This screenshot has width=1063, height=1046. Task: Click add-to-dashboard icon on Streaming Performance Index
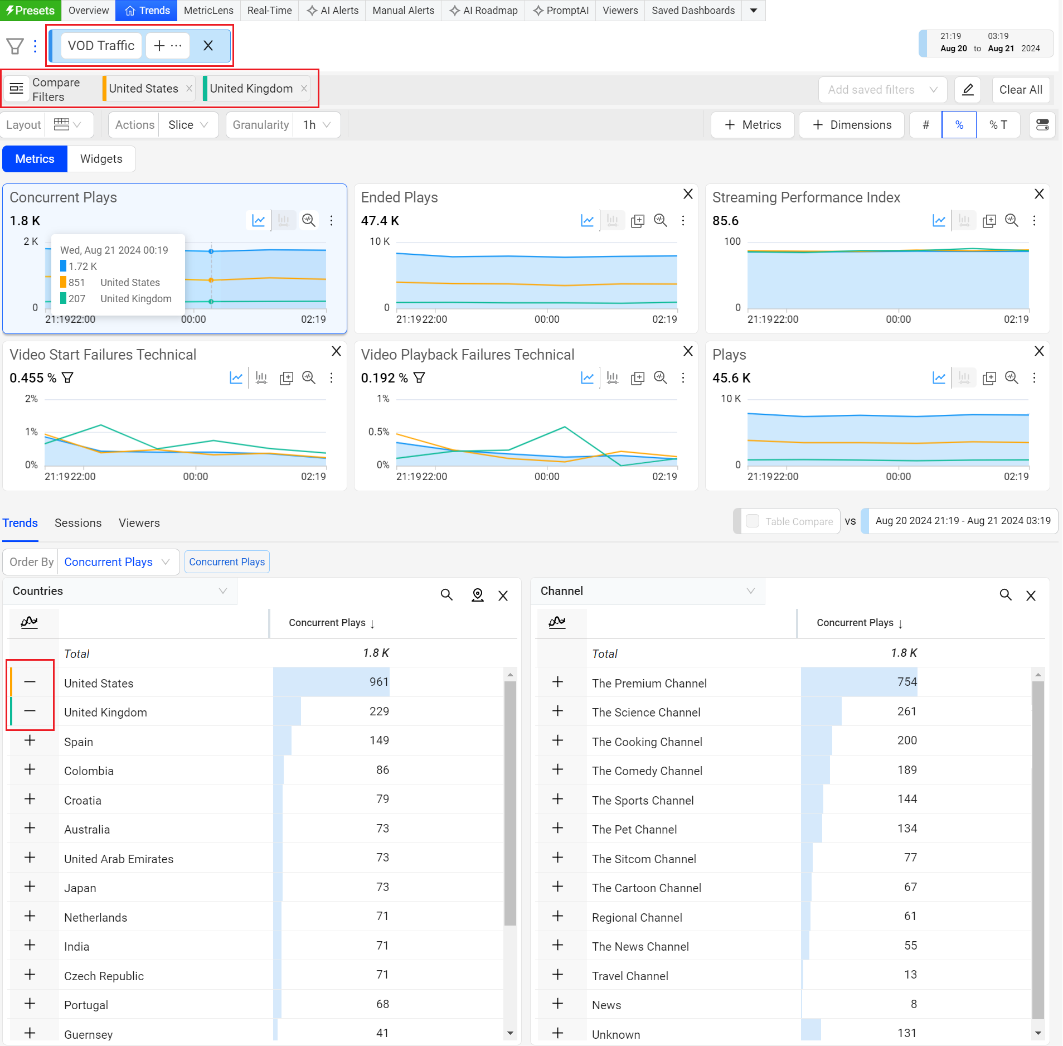click(989, 221)
